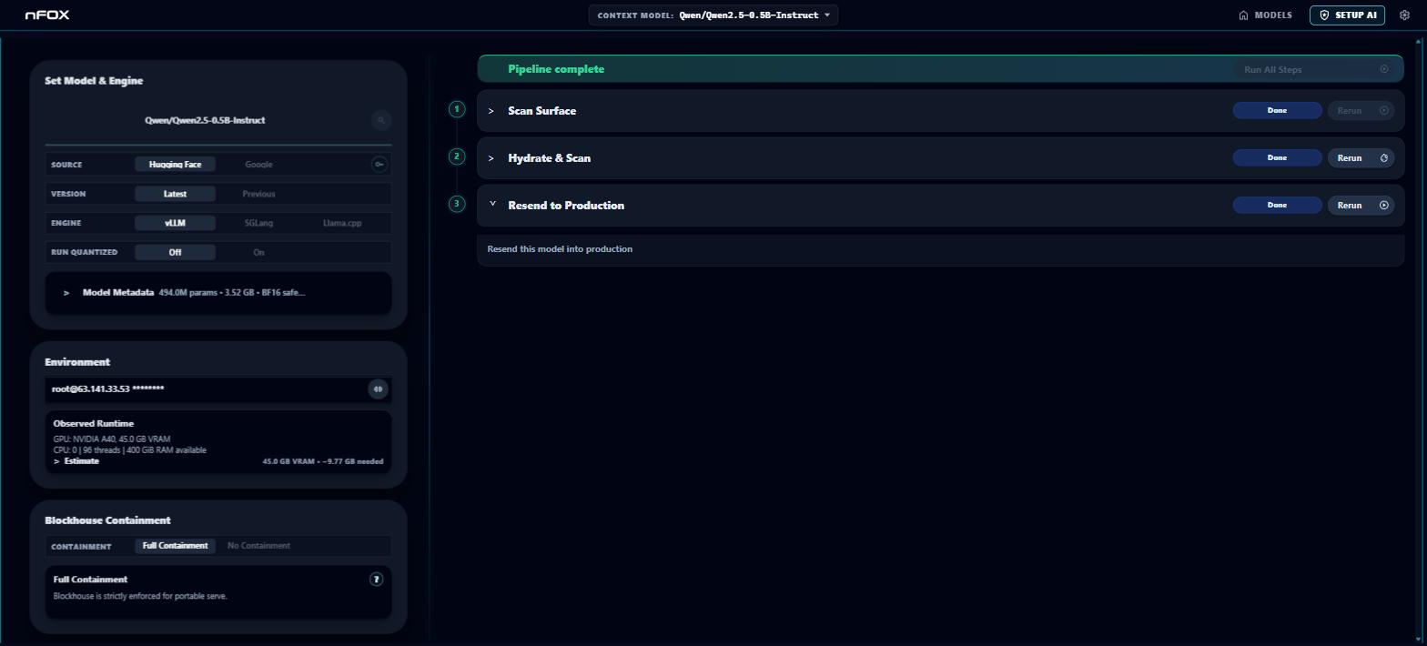Click the key icon in Source row
The width and height of the screenshot is (1427, 646).
tap(380, 164)
